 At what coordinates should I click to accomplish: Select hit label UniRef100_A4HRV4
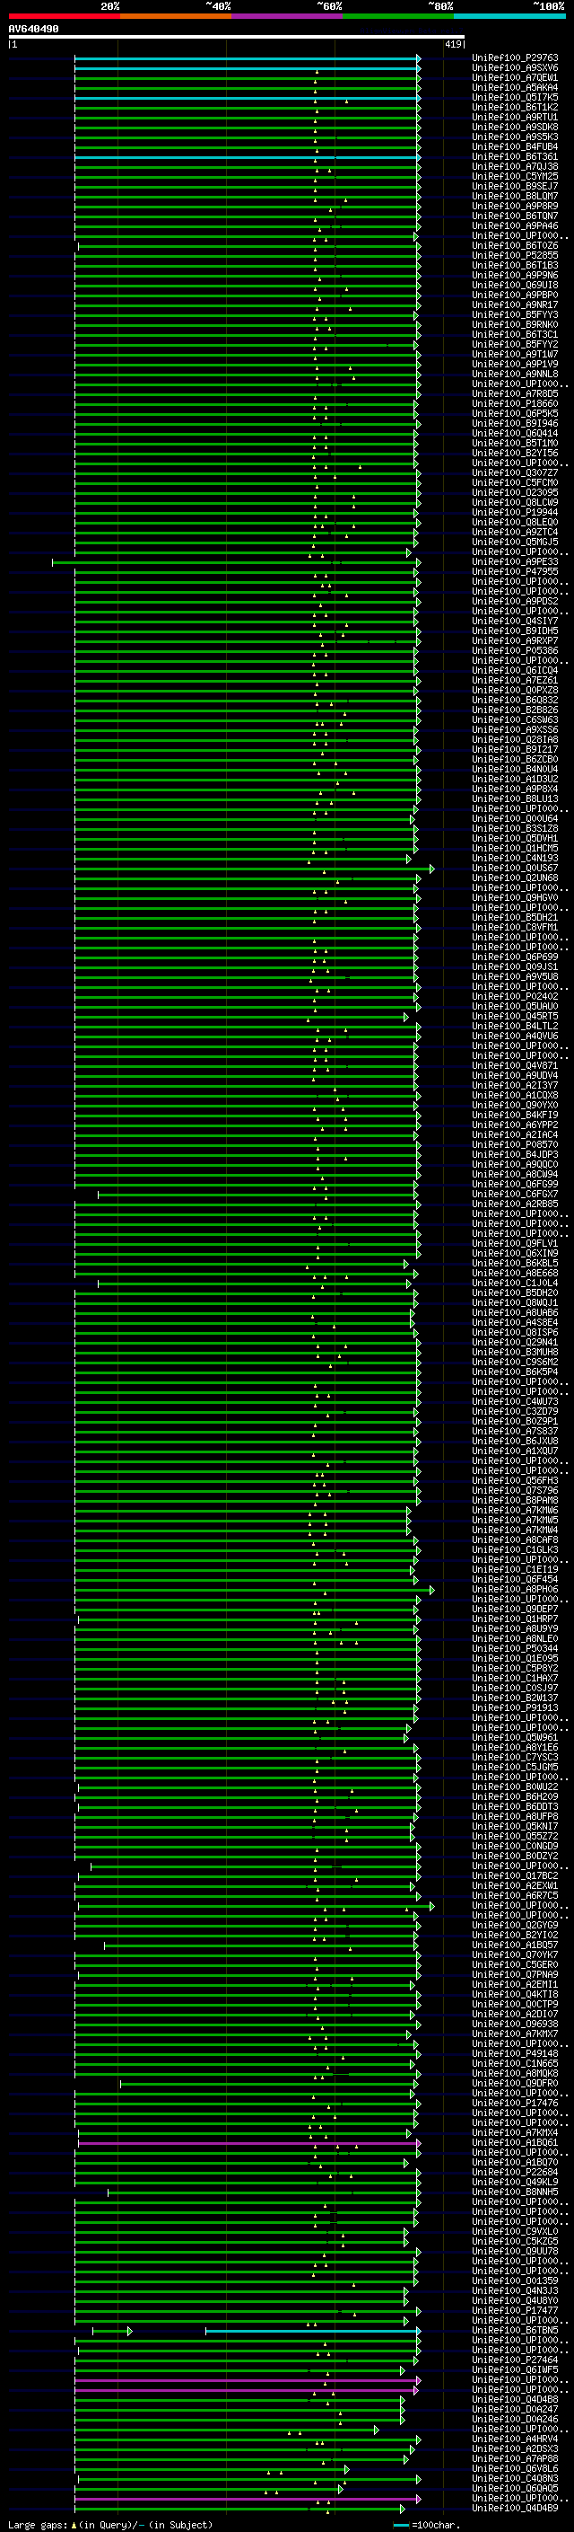(x=515, y=2439)
